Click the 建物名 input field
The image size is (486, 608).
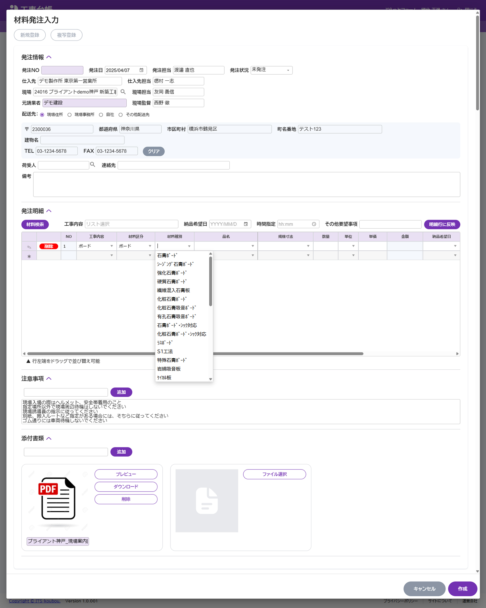[82, 140]
